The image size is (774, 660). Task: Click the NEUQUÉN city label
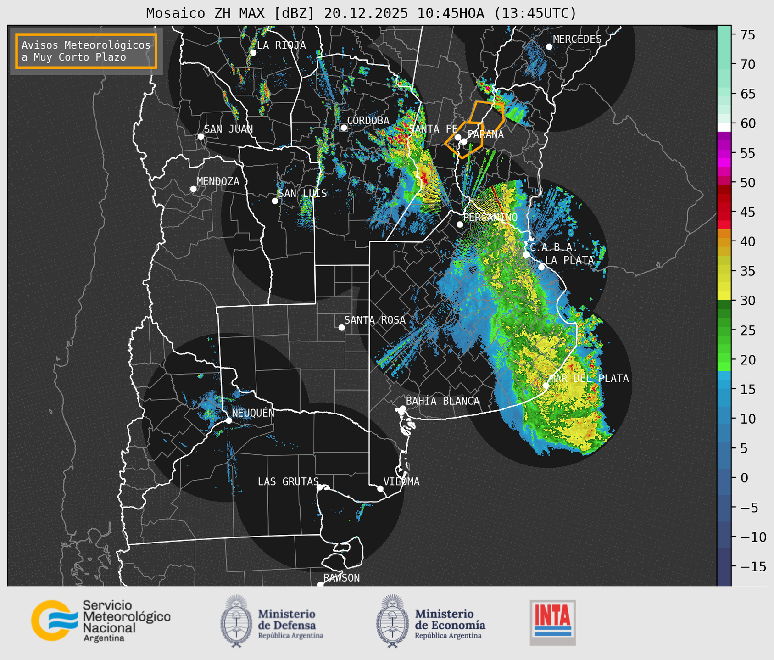click(x=253, y=413)
